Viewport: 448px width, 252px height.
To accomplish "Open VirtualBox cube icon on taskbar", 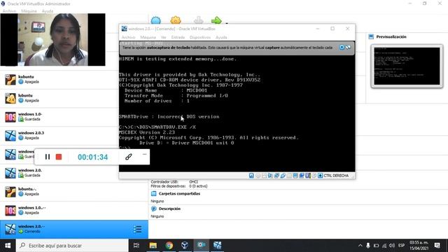I will click(x=185, y=246).
